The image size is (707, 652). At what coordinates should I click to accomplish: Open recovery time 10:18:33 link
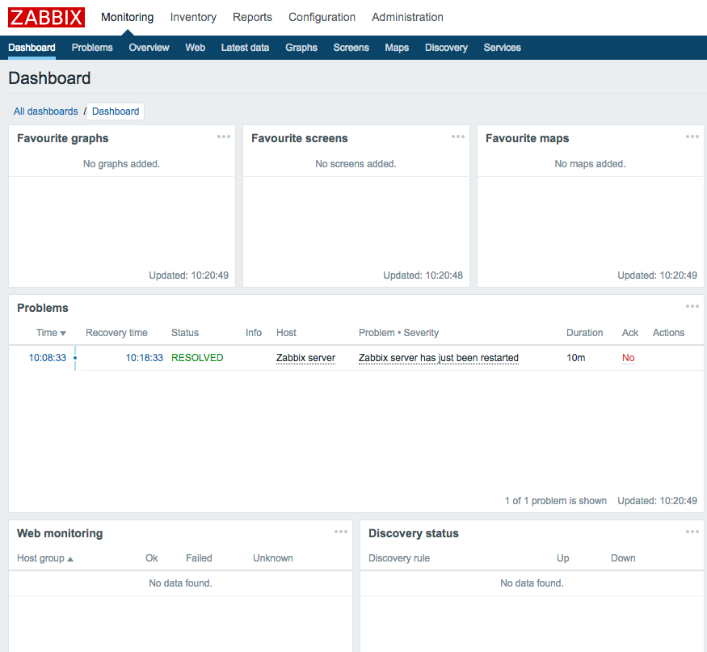point(145,358)
